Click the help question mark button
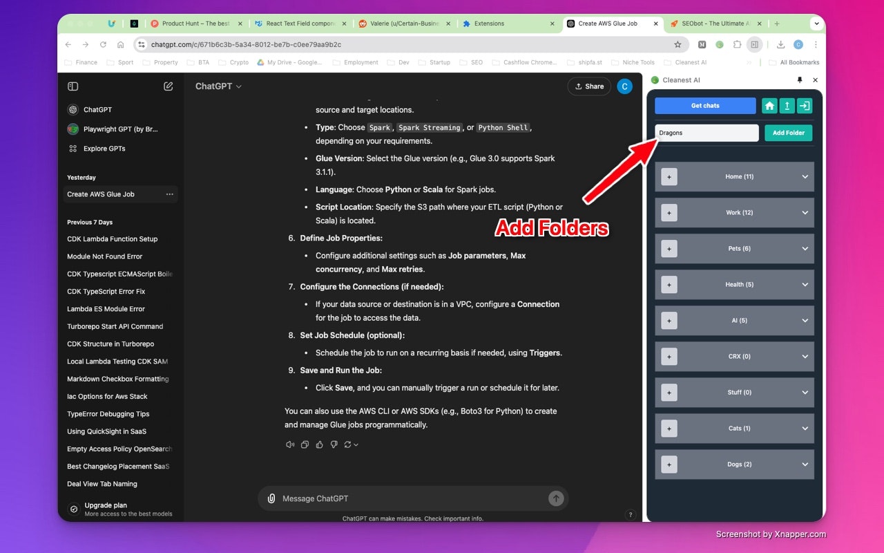Screen dimensions: 884x553 [x=630, y=514]
